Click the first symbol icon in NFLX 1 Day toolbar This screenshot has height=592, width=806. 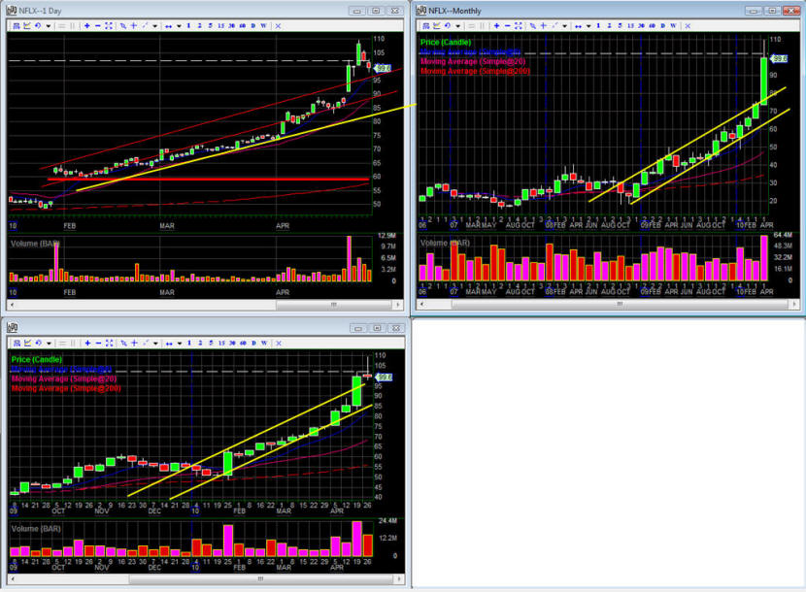tap(17, 25)
